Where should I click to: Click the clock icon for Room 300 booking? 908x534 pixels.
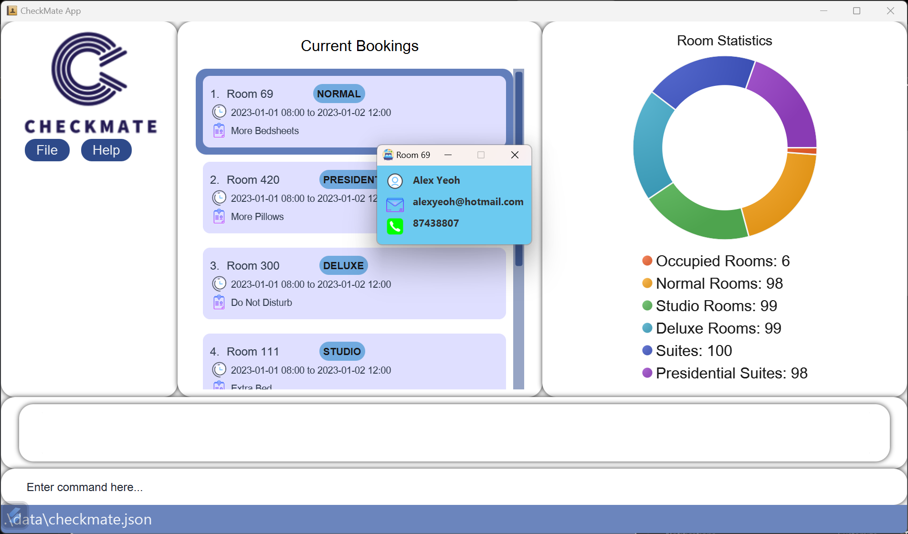pos(219,284)
